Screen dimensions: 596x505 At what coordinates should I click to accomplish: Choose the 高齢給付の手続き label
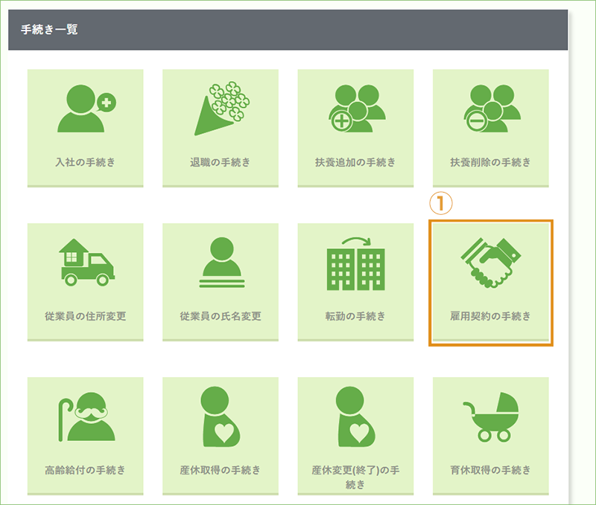[x=85, y=470]
